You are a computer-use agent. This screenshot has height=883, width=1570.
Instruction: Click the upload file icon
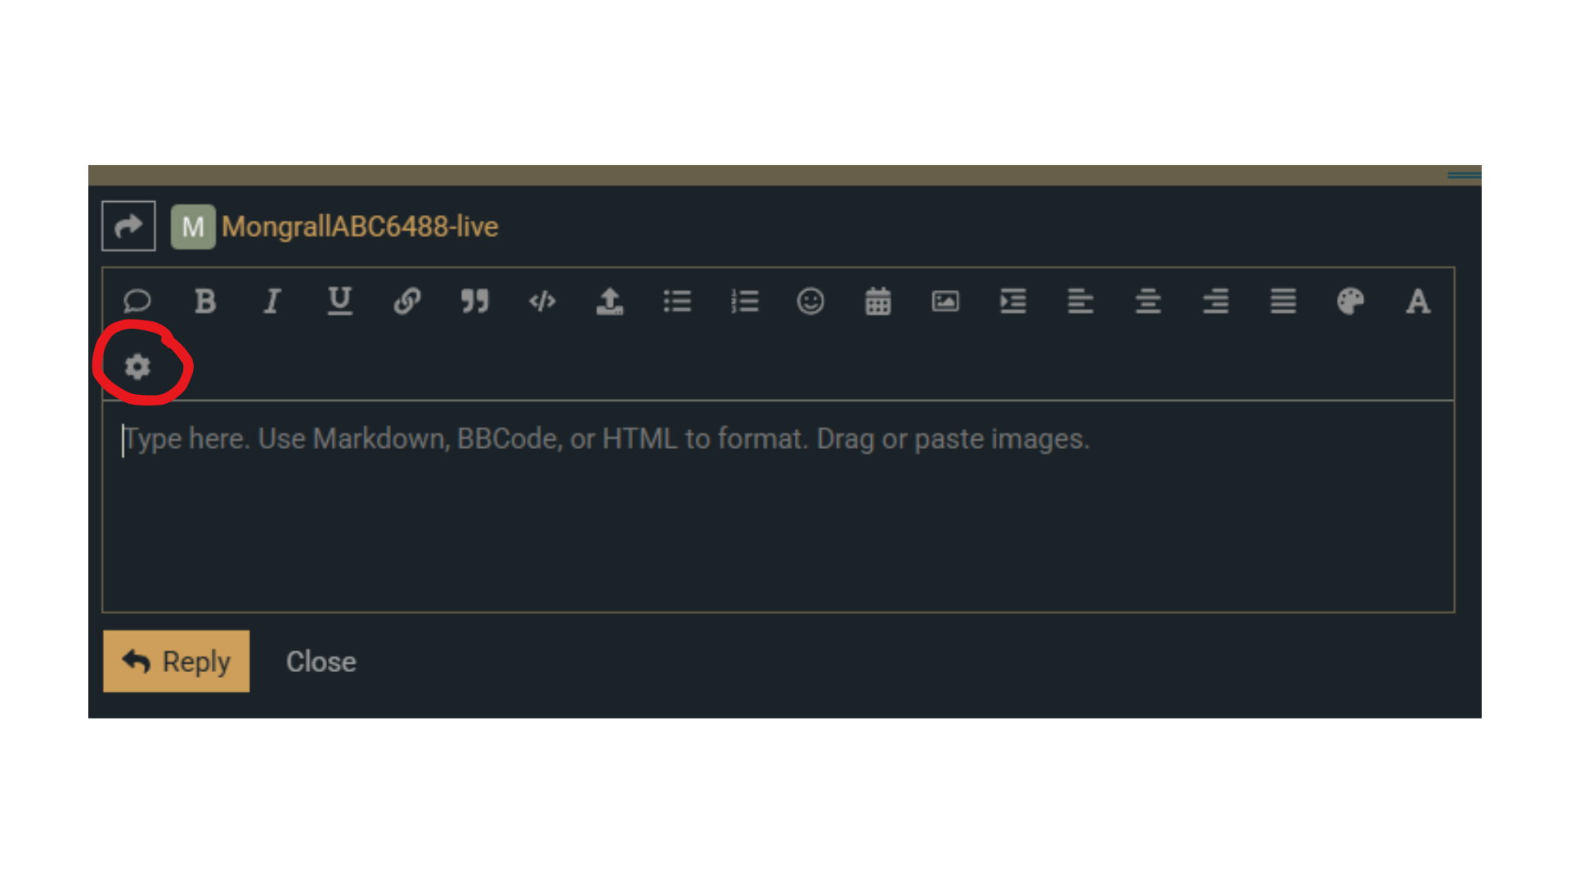(609, 301)
